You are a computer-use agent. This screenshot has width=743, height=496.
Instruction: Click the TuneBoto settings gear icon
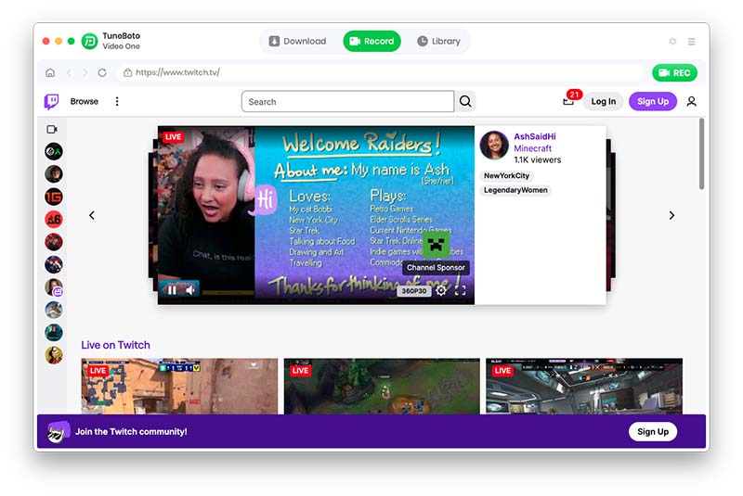click(672, 41)
